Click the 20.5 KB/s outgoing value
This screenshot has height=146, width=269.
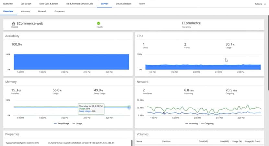pyautogui.click(x=231, y=90)
